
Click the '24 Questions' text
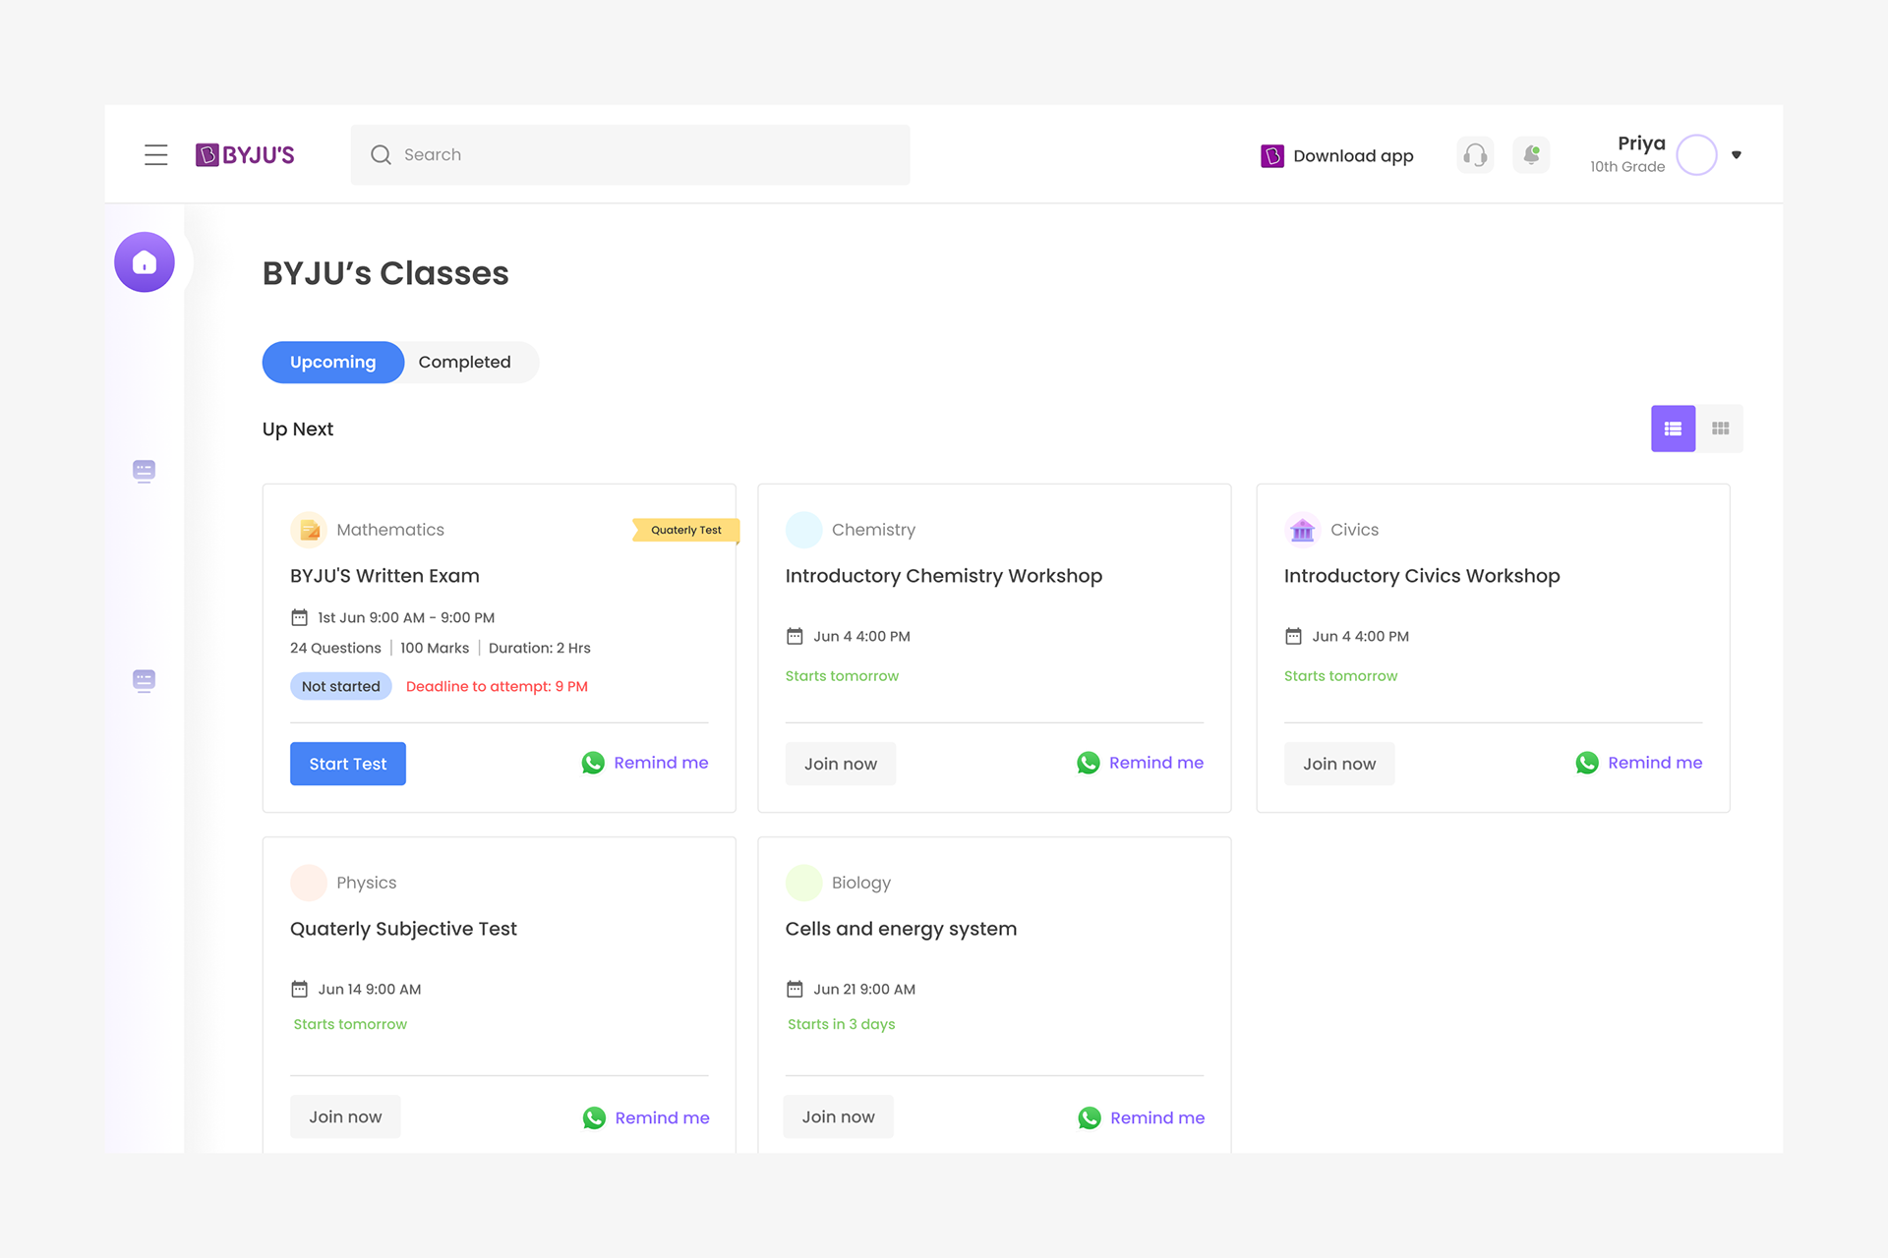point(335,648)
